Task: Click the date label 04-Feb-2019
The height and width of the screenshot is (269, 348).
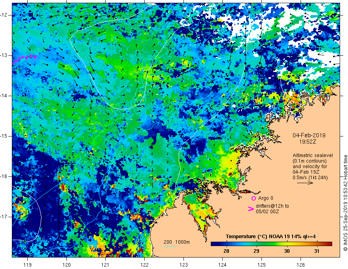Action: click(x=309, y=135)
